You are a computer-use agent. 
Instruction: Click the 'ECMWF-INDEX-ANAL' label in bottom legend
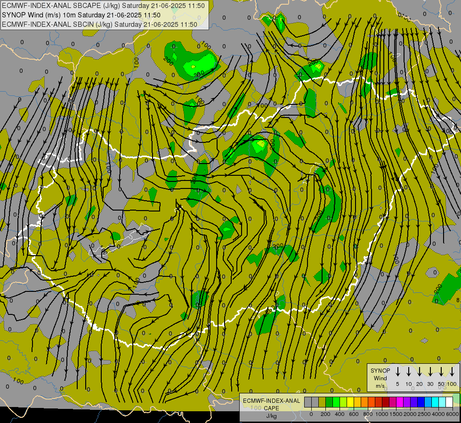271,401
